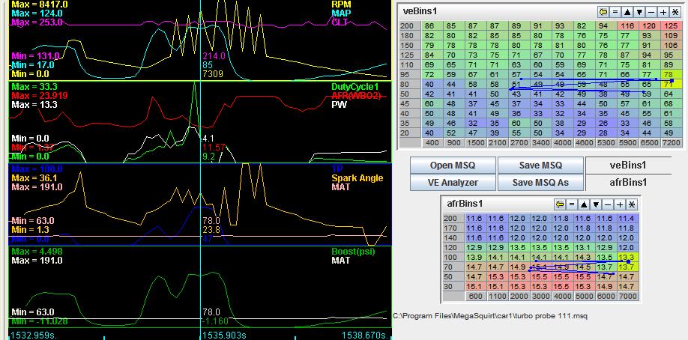The width and height of the screenshot is (688, 340).
Task: Click the plus icon in afrBins1 toolbar
Action: click(620, 204)
